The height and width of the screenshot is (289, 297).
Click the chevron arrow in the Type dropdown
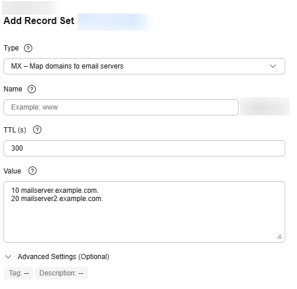(x=273, y=66)
